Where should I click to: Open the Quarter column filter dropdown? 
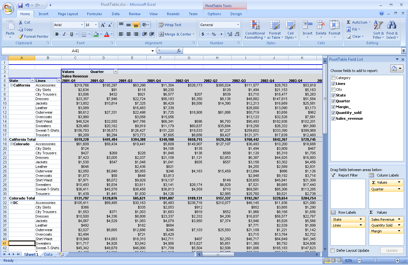pyautogui.click(x=116, y=72)
